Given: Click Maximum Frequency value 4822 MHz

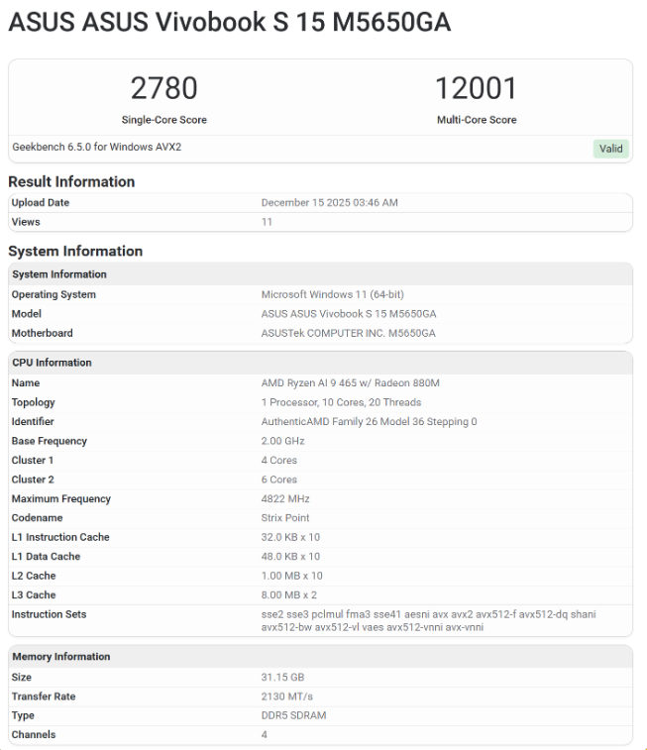Looking at the screenshot, I should click(285, 499).
